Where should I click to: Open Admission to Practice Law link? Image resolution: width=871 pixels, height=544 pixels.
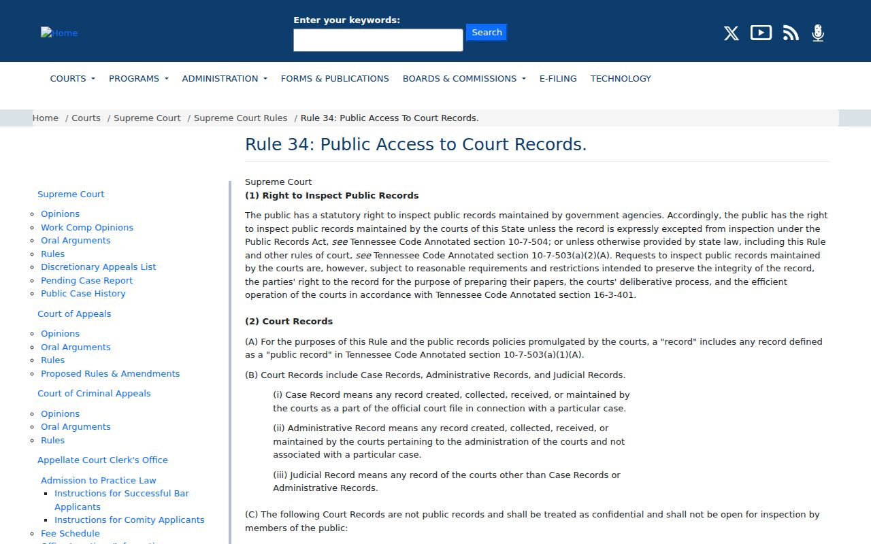coord(99,480)
